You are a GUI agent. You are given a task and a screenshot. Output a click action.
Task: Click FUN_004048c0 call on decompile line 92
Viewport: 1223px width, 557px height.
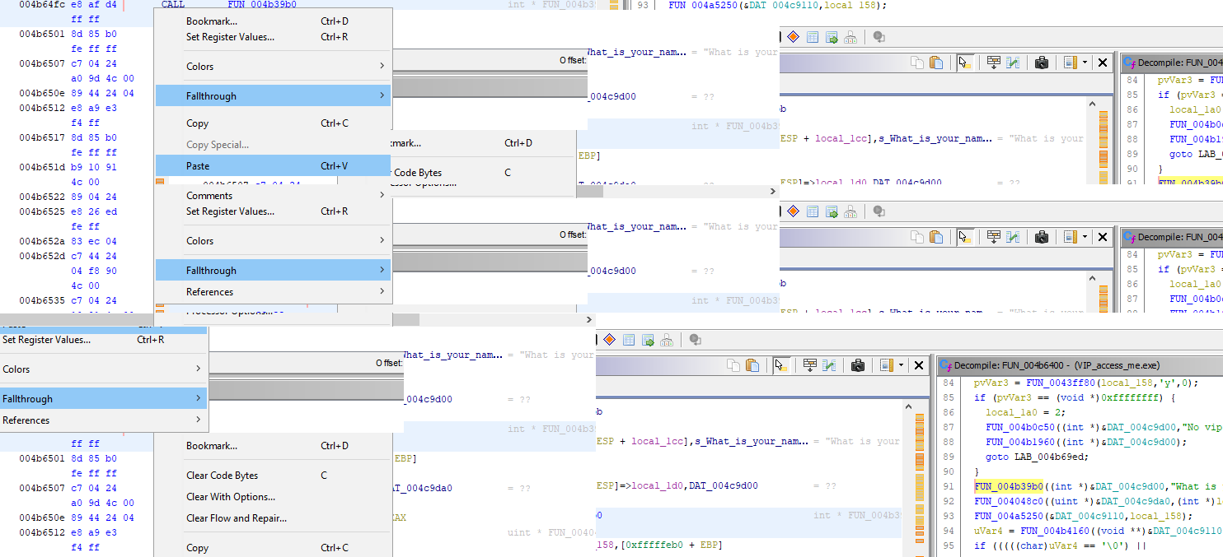coord(1009,501)
